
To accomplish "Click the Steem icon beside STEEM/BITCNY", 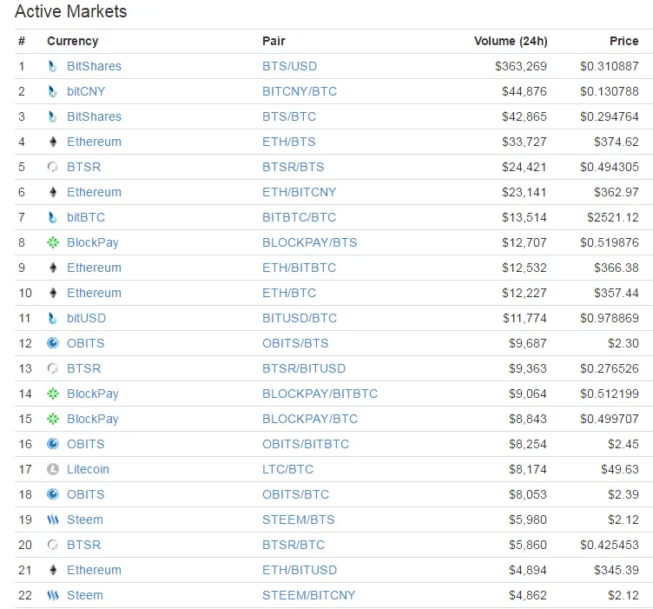I will [52, 595].
